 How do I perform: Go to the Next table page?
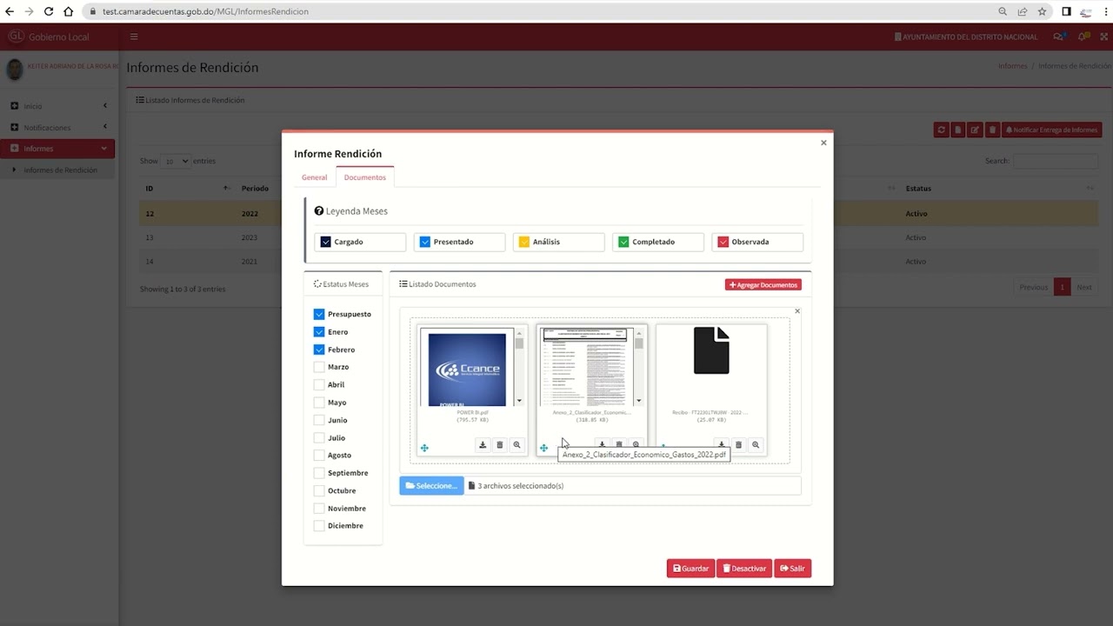[1084, 287]
